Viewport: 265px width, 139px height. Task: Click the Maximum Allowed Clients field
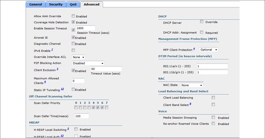[x=78, y=81]
